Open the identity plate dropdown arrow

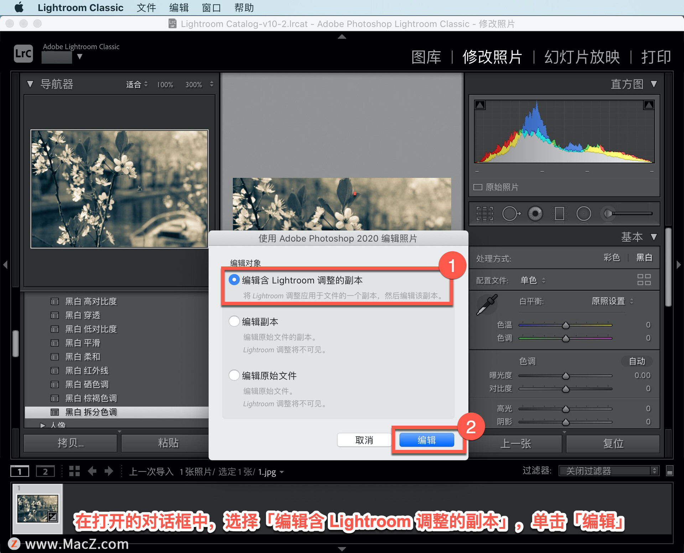[80, 57]
